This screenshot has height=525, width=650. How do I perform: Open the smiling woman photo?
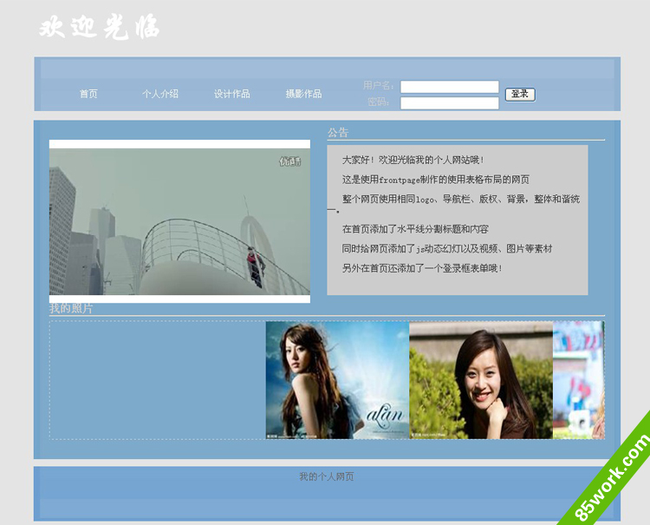(x=481, y=380)
